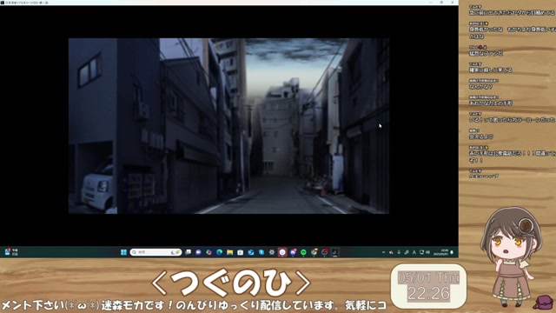Switch the IME input mode indicator A
Image resolution: width=556 pixels, height=313 pixels.
pyautogui.click(x=414, y=252)
